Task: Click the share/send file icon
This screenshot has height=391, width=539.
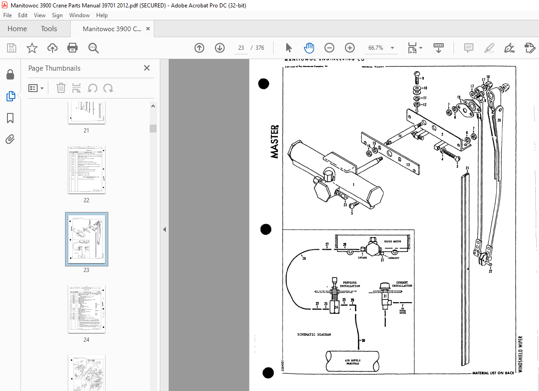Action: click(530, 48)
